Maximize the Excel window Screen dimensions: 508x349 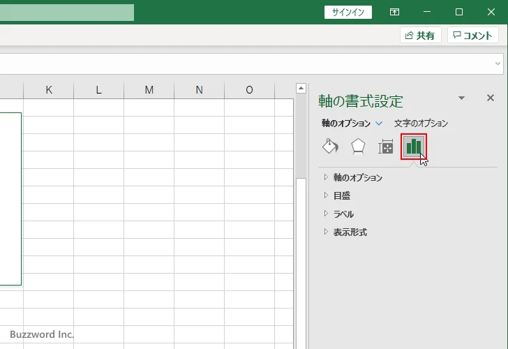[x=458, y=12]
